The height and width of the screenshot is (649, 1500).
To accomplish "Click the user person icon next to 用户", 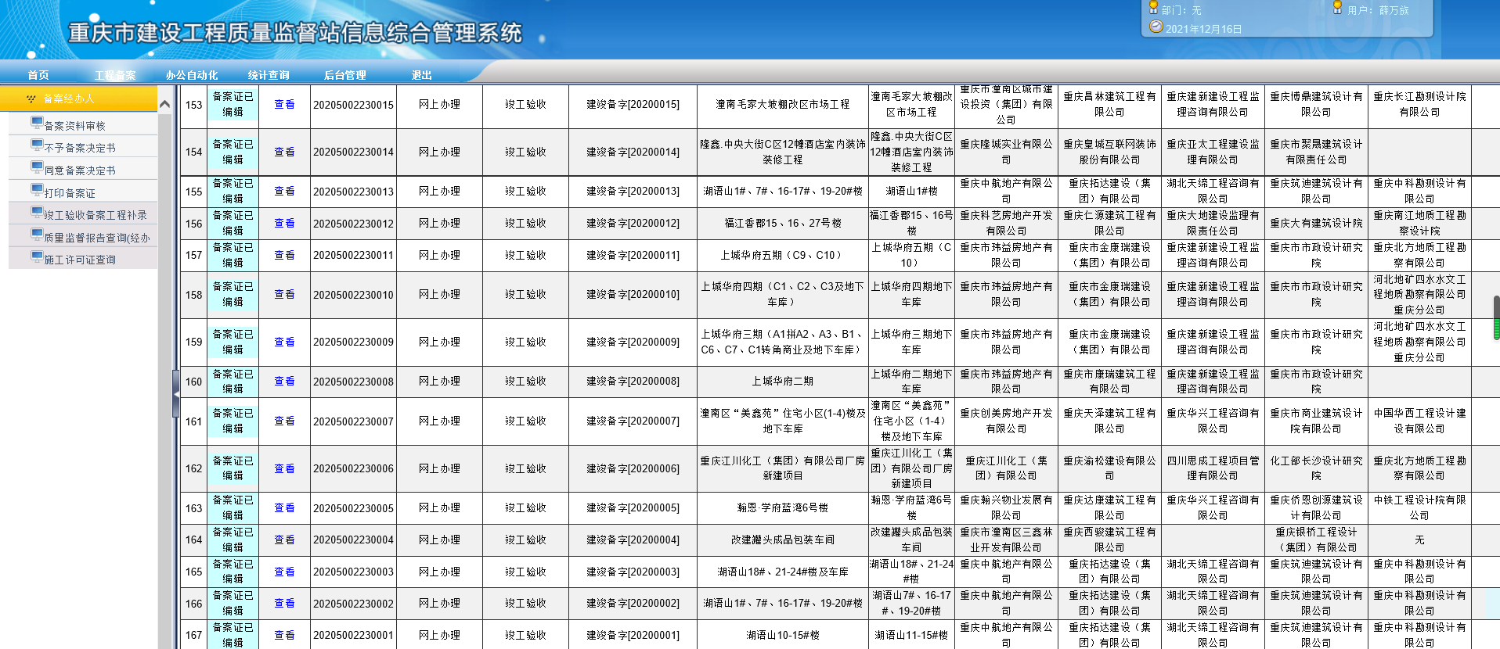I will [1338, 8].
